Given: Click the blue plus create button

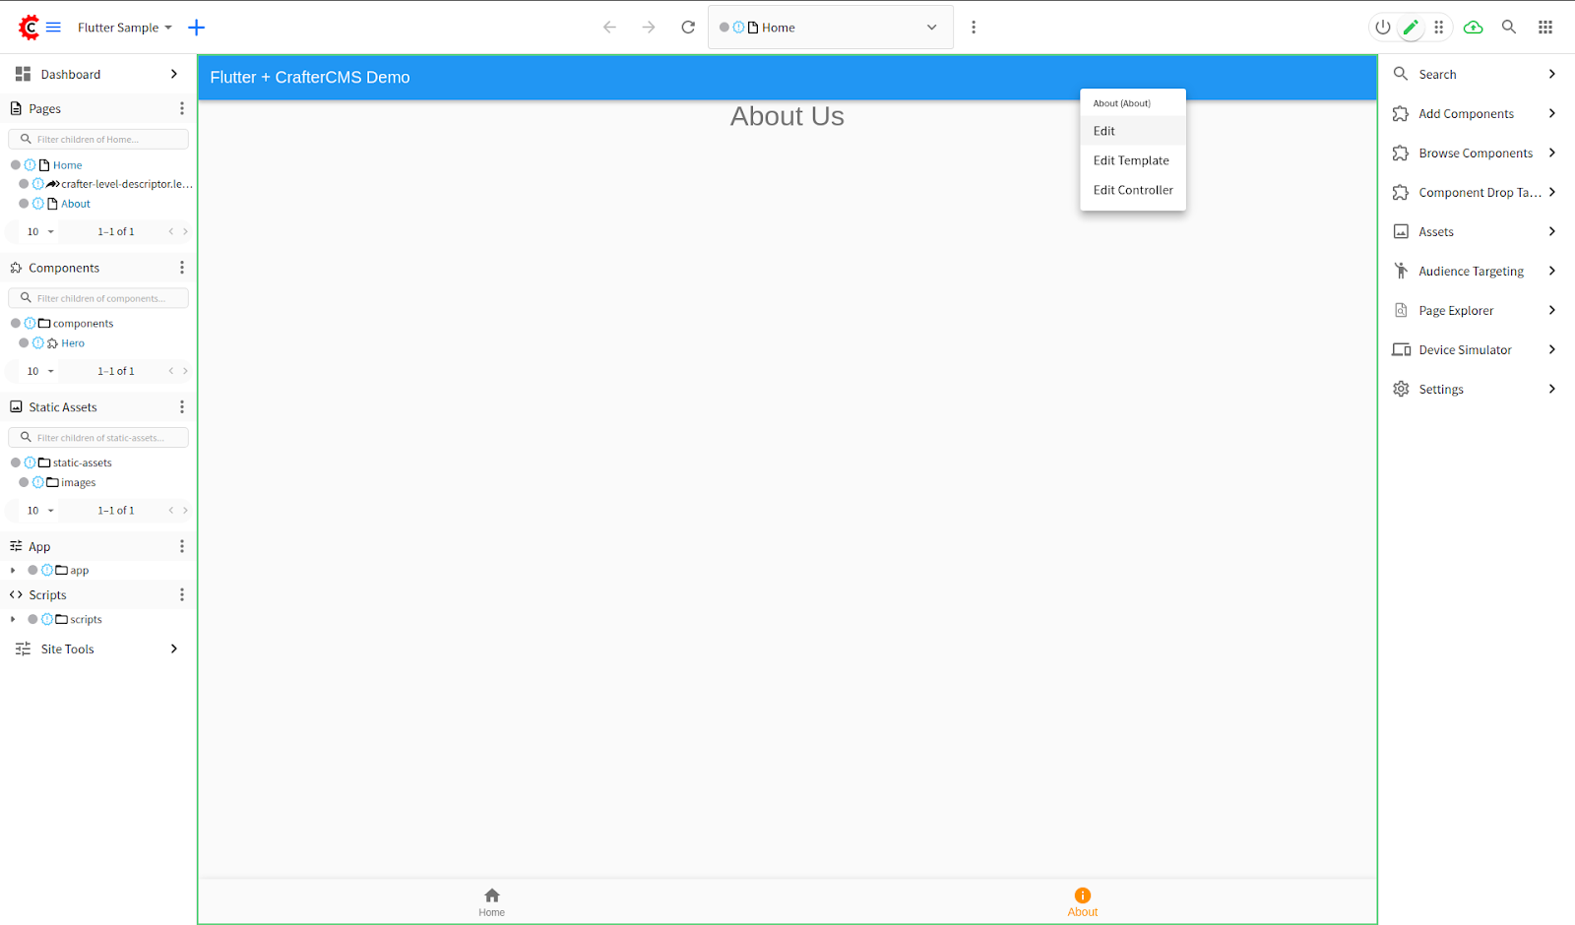Looking at the screenshot, I should 196,28.
